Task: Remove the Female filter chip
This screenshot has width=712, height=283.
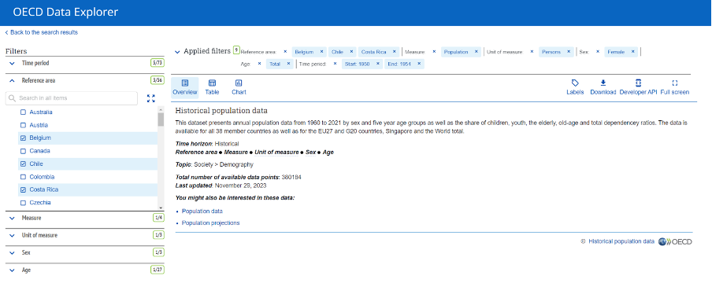Action: pyautogui.click(x=632, y=52)
